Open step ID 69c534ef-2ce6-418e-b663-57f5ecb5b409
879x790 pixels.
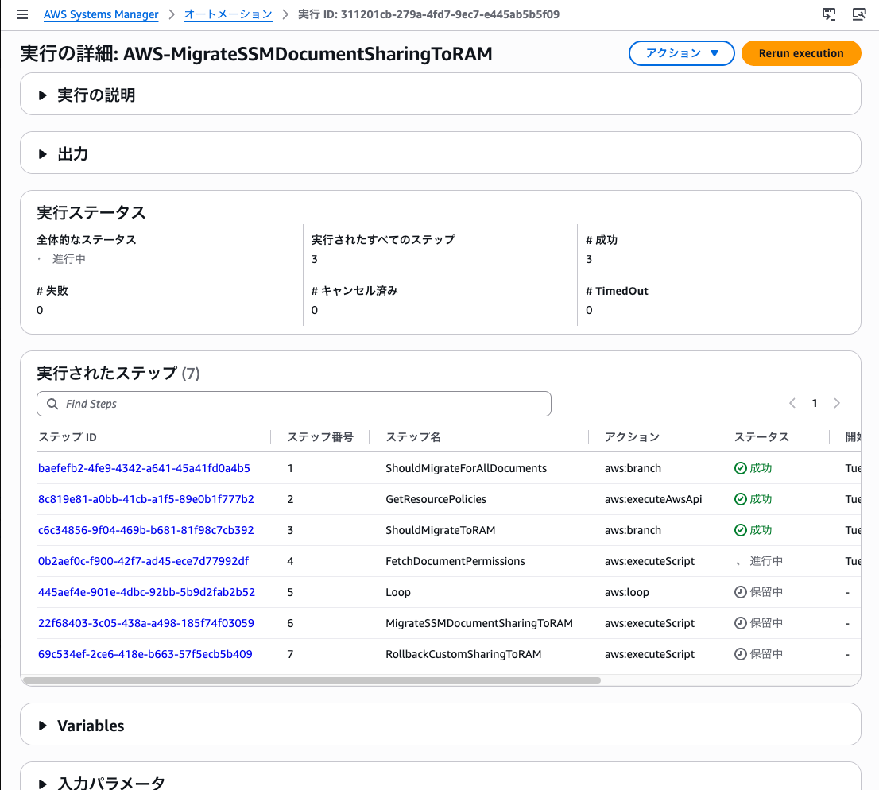pyautogui.click(x=145, y=654)
